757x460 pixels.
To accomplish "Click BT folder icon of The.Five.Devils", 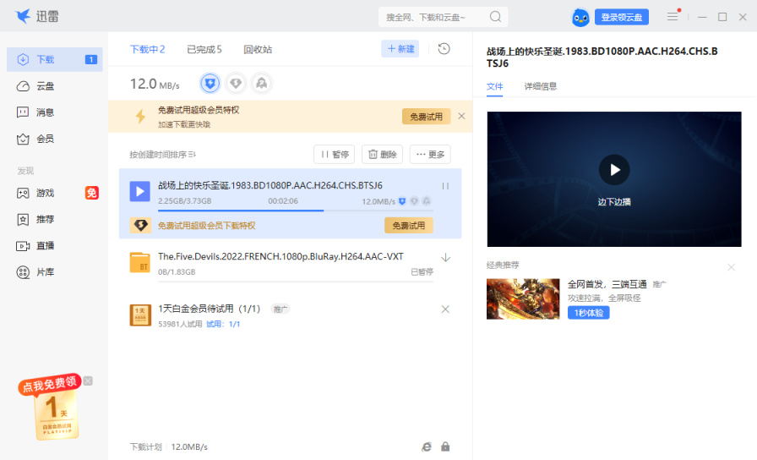I will [x=139, y=262].
